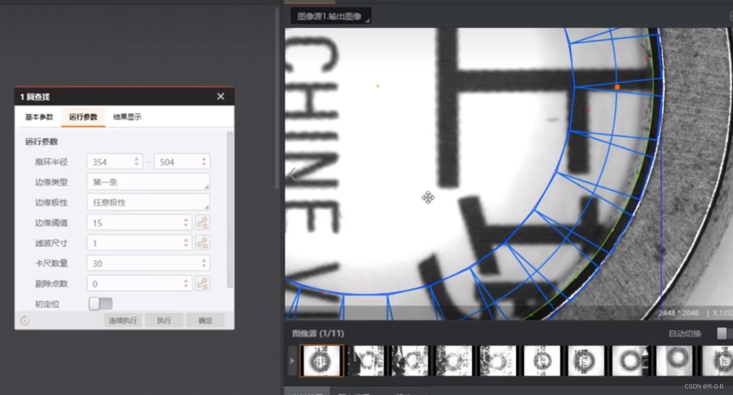Click the 扇环半径 label
This screenshot has width=733, height=395.
point(51,162)
